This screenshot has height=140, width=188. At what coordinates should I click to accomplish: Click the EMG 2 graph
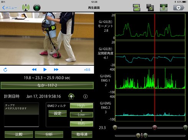coord(150,108)
